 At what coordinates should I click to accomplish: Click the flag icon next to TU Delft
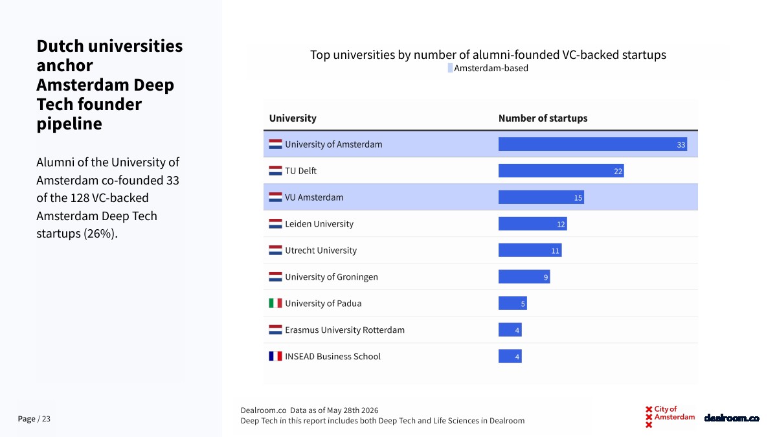point(275,171)
